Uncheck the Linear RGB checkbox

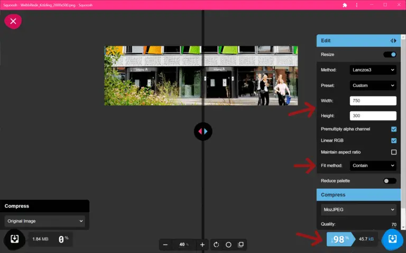tap(393, 140)
